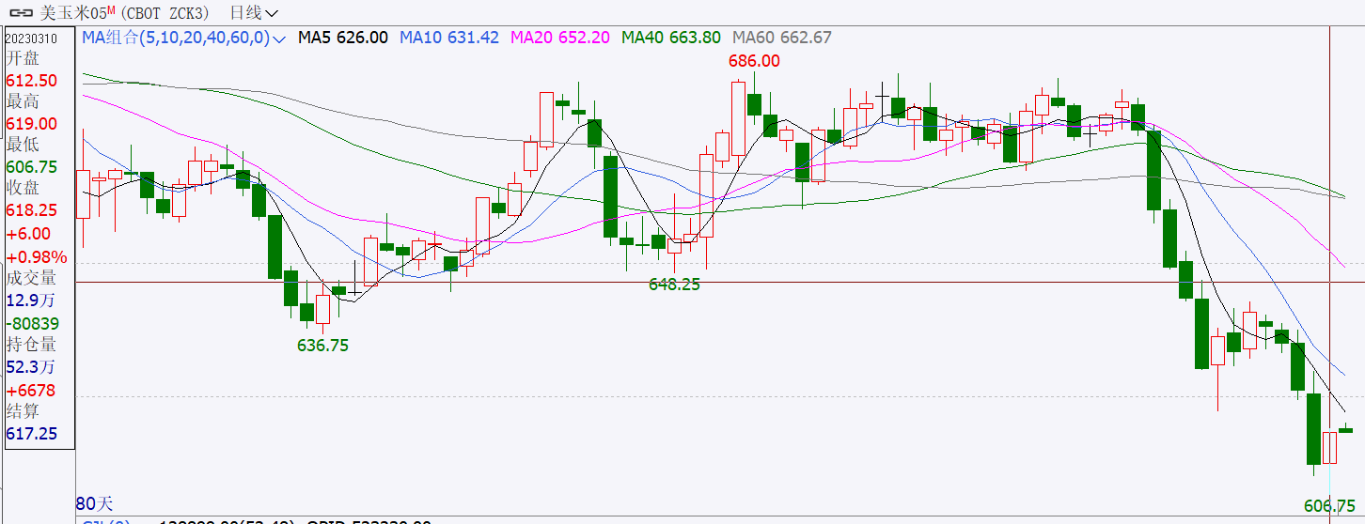Click the close price 618.25

click(32, 212)
